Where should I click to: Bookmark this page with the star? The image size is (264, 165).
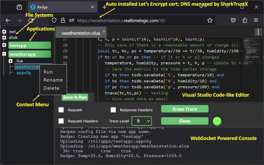coord(210,20)
